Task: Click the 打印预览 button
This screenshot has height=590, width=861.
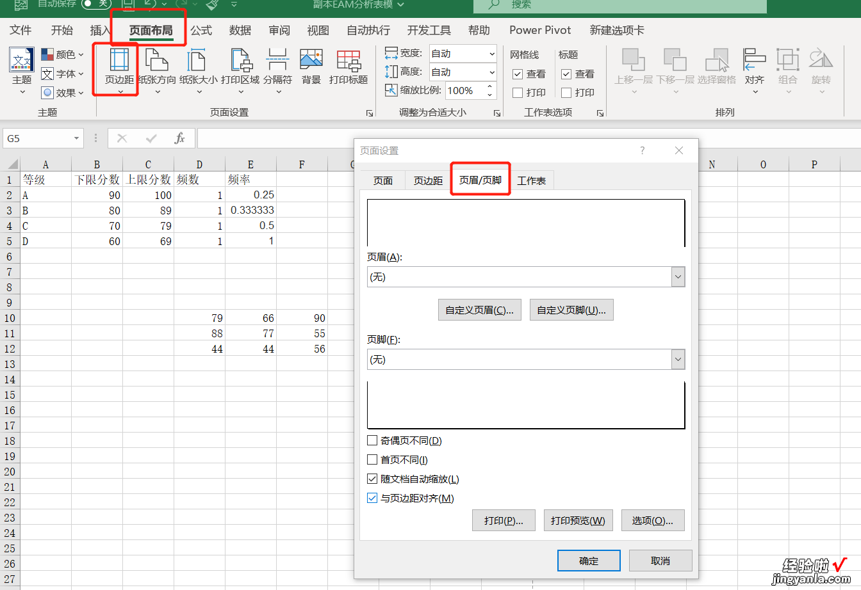Action: coord(578,520)
